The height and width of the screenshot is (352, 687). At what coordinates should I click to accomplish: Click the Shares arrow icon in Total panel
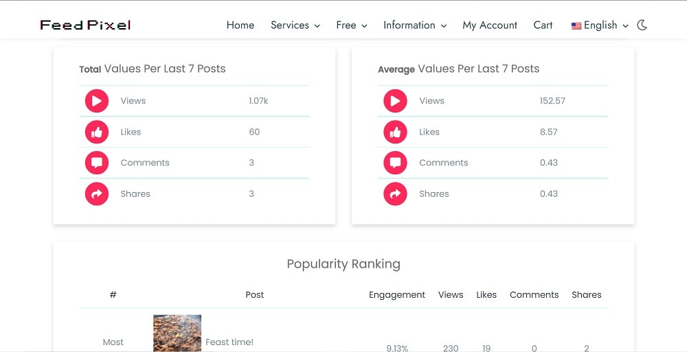[97, 194]
